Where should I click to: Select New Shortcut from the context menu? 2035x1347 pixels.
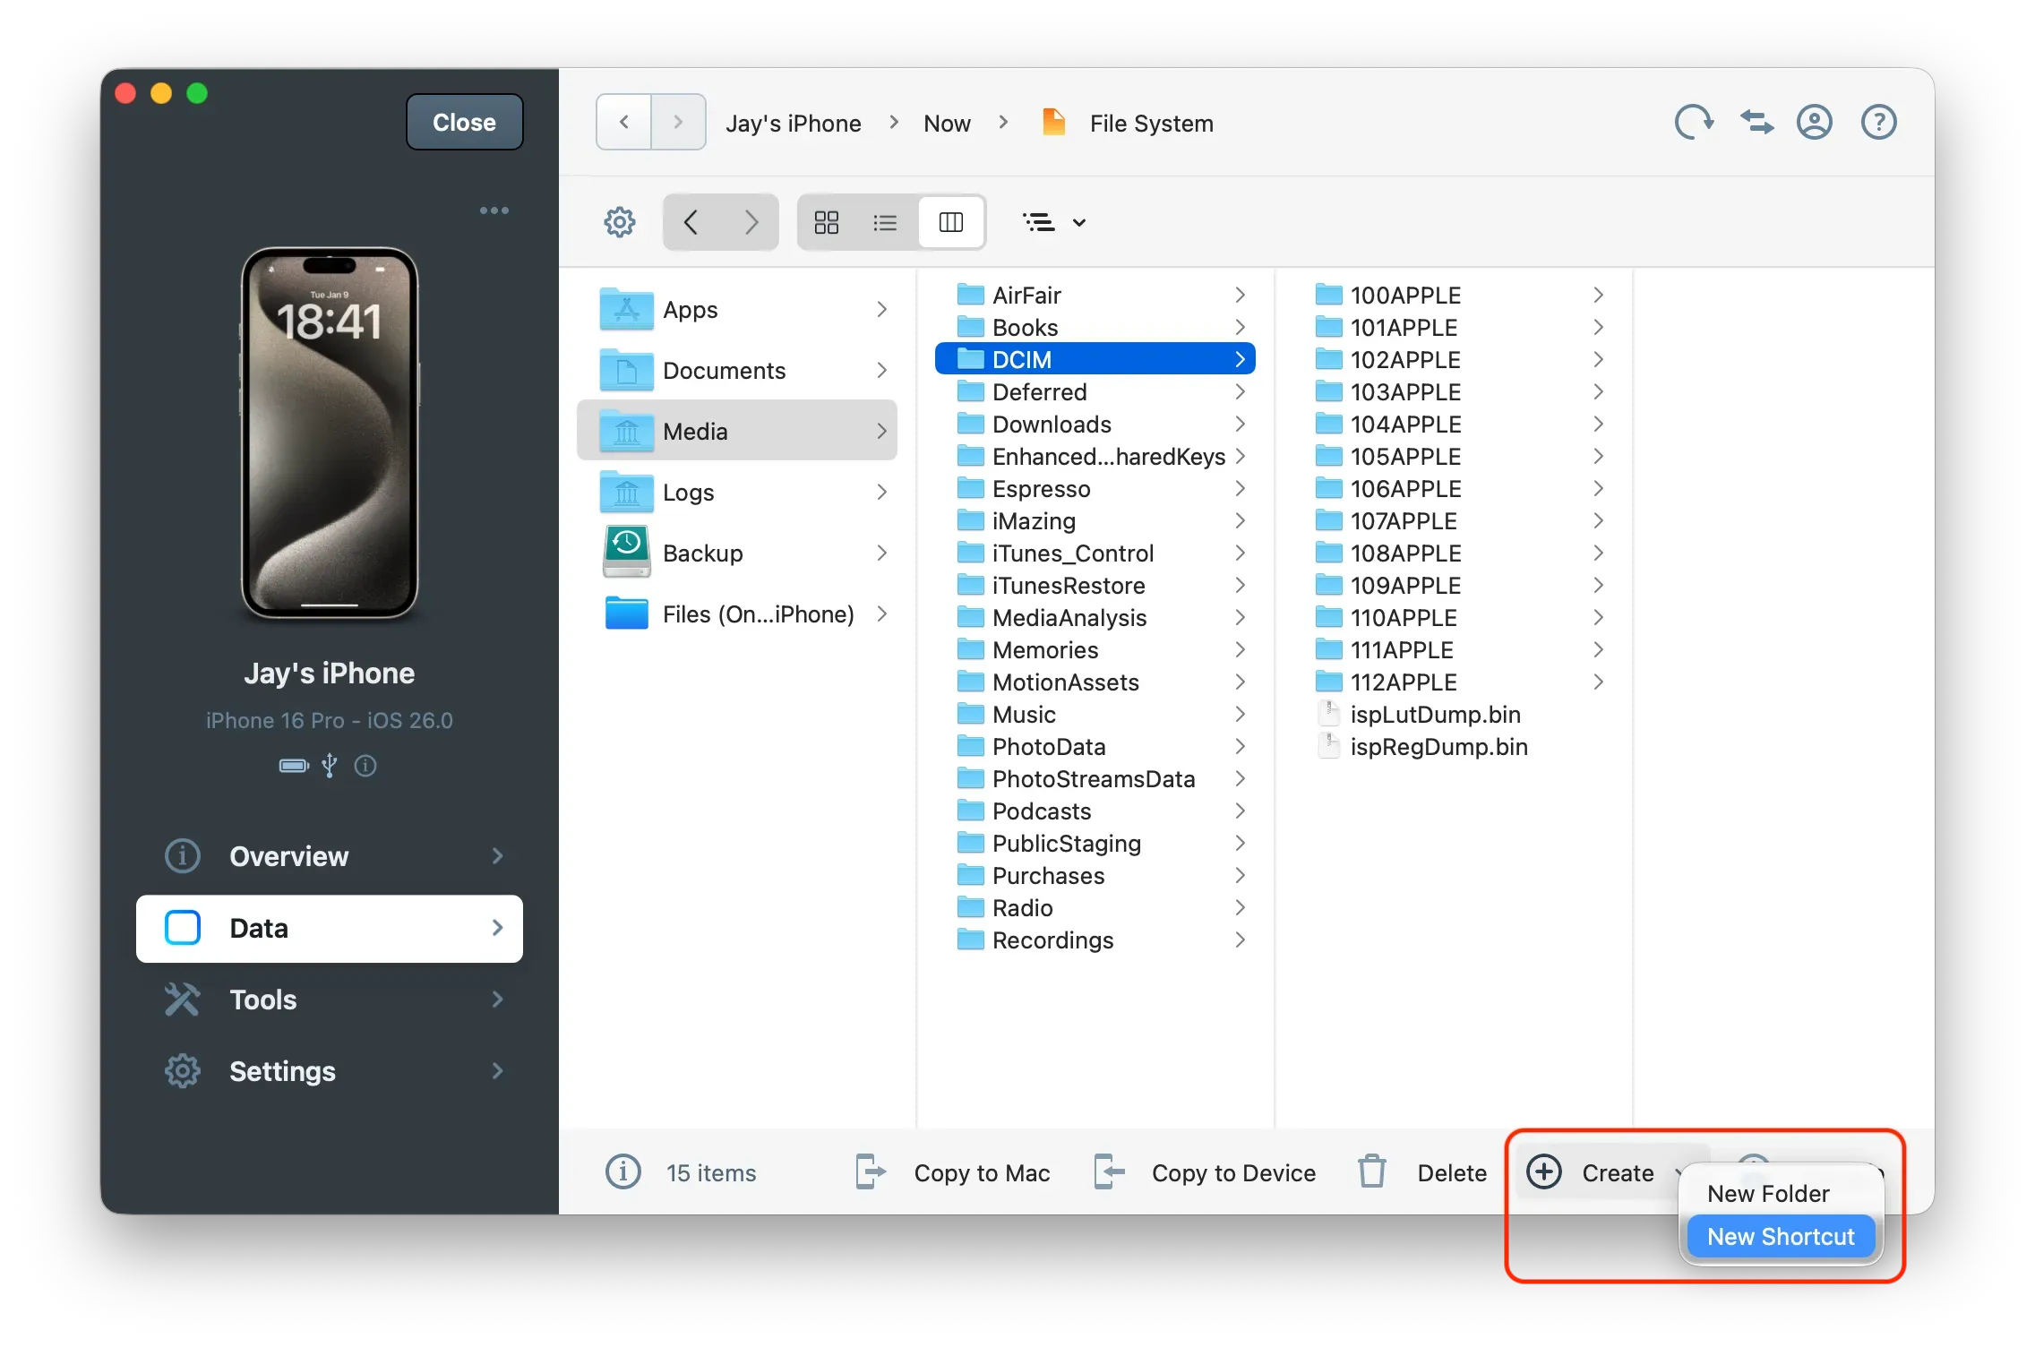(1780, 1236)
